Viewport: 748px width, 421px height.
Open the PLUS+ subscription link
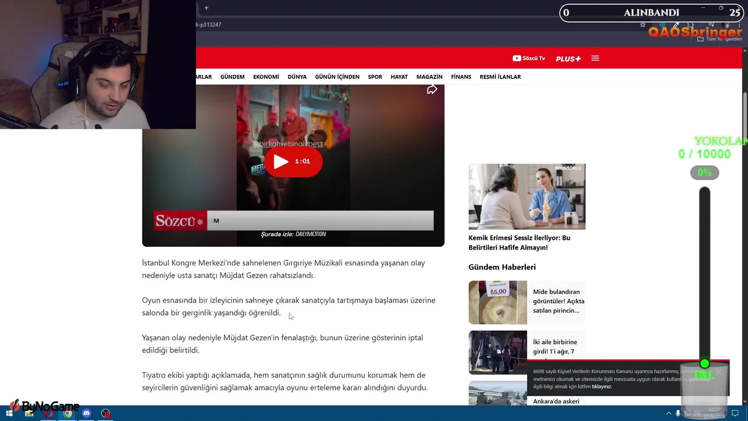click(568, 58)
